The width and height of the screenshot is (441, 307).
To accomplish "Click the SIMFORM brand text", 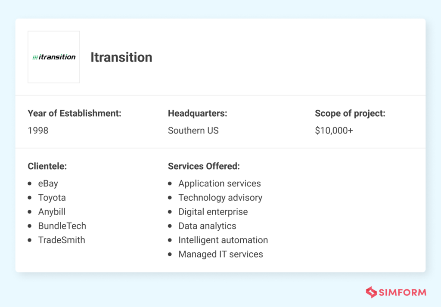I will click(403, 293).
